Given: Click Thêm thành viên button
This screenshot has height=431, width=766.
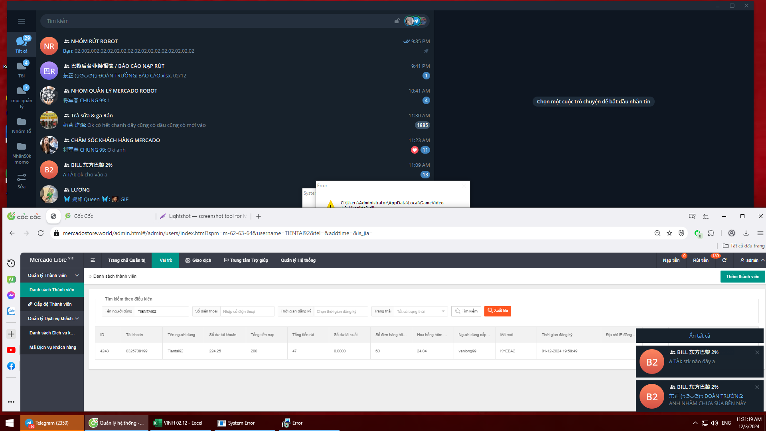Looking at the screenshot, I should point(742,277).
